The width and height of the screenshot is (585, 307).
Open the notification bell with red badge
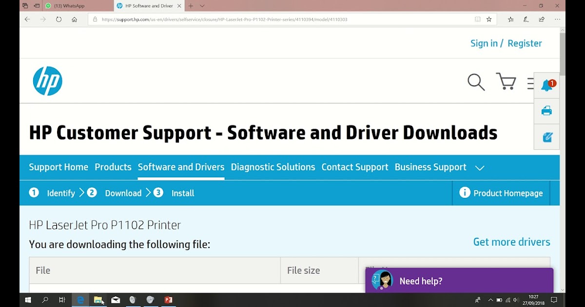(547, 86)
